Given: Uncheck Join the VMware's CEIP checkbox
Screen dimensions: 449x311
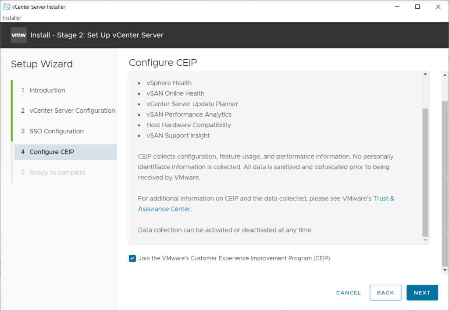Looking at the screenshot, I should point(132,258).
